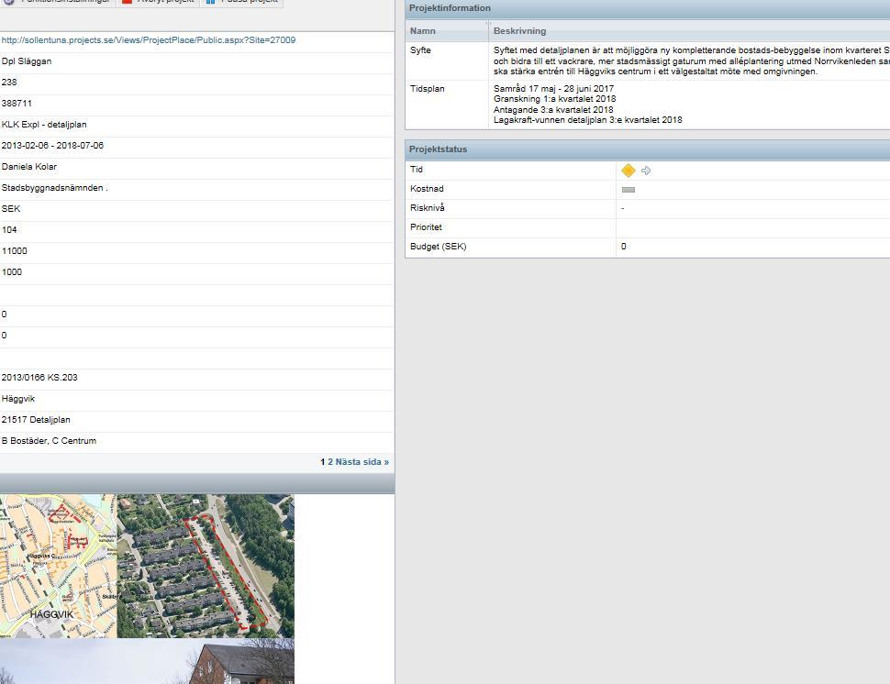Select the '21517 Detaljplan' row
Screen dimensions: 890x684
[x=196, y=420]
